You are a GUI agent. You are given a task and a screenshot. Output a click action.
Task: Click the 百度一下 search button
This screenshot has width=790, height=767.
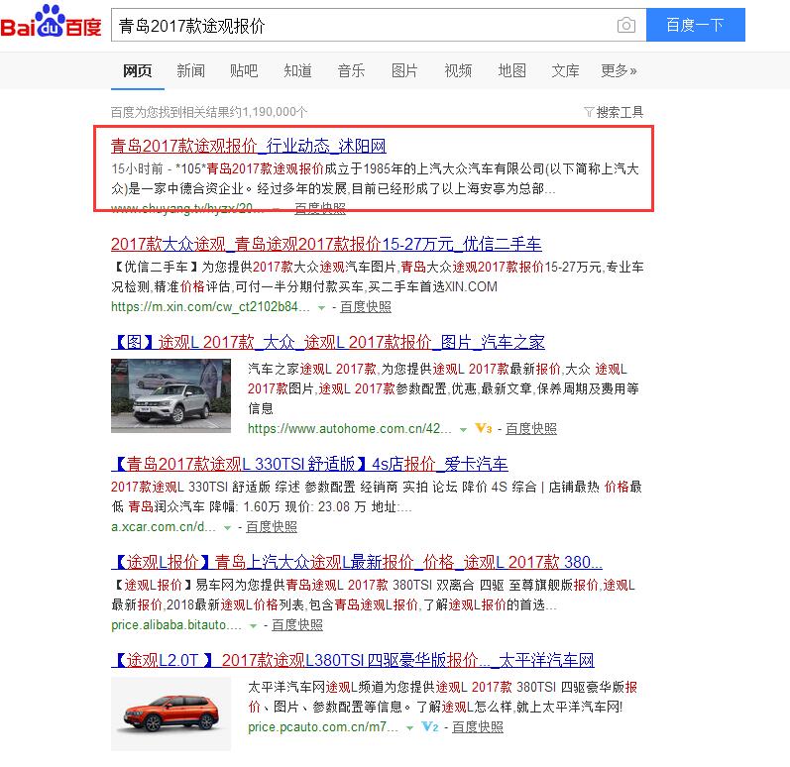[x=695, y=25]
